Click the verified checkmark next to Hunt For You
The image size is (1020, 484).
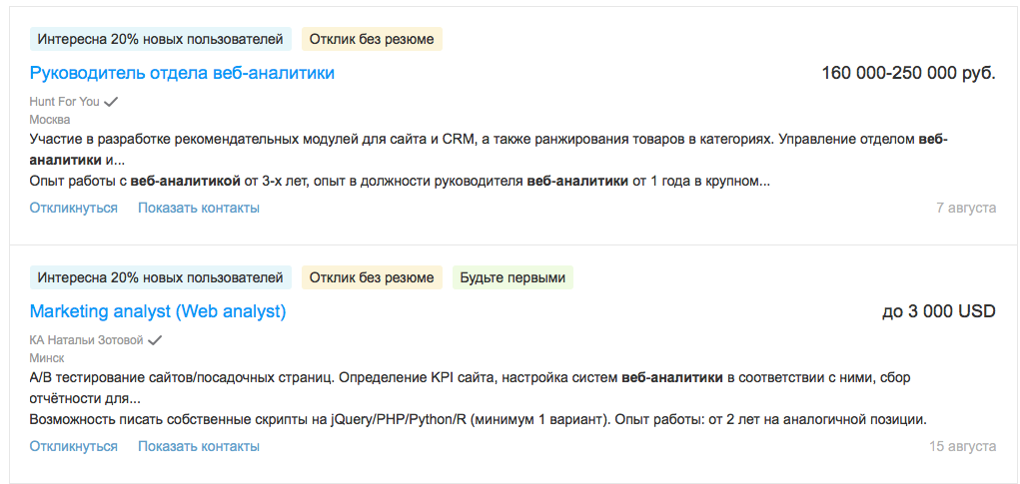point(111,102)
